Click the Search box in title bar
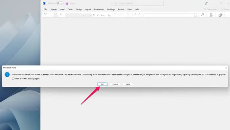The width and height of the screenshot is (230, 130). 138,3
